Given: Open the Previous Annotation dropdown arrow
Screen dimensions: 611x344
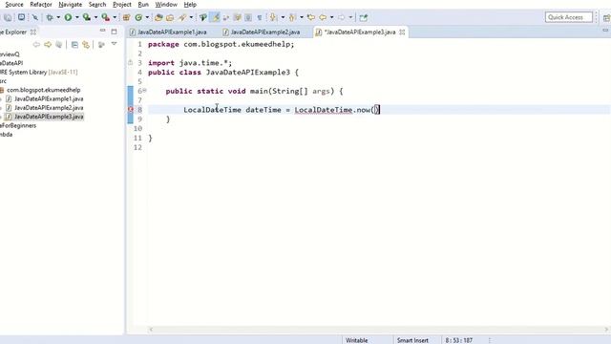Looking at the screenshot, I should 302,17.
